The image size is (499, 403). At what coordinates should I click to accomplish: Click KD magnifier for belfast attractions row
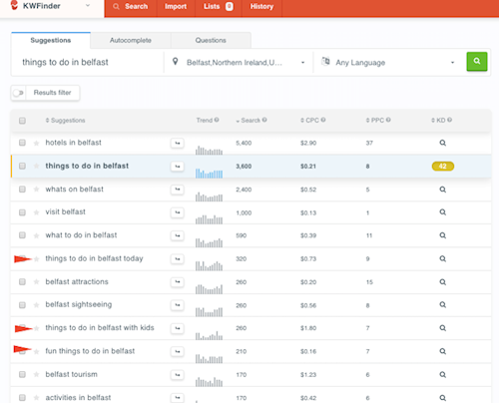click(442, 282)
